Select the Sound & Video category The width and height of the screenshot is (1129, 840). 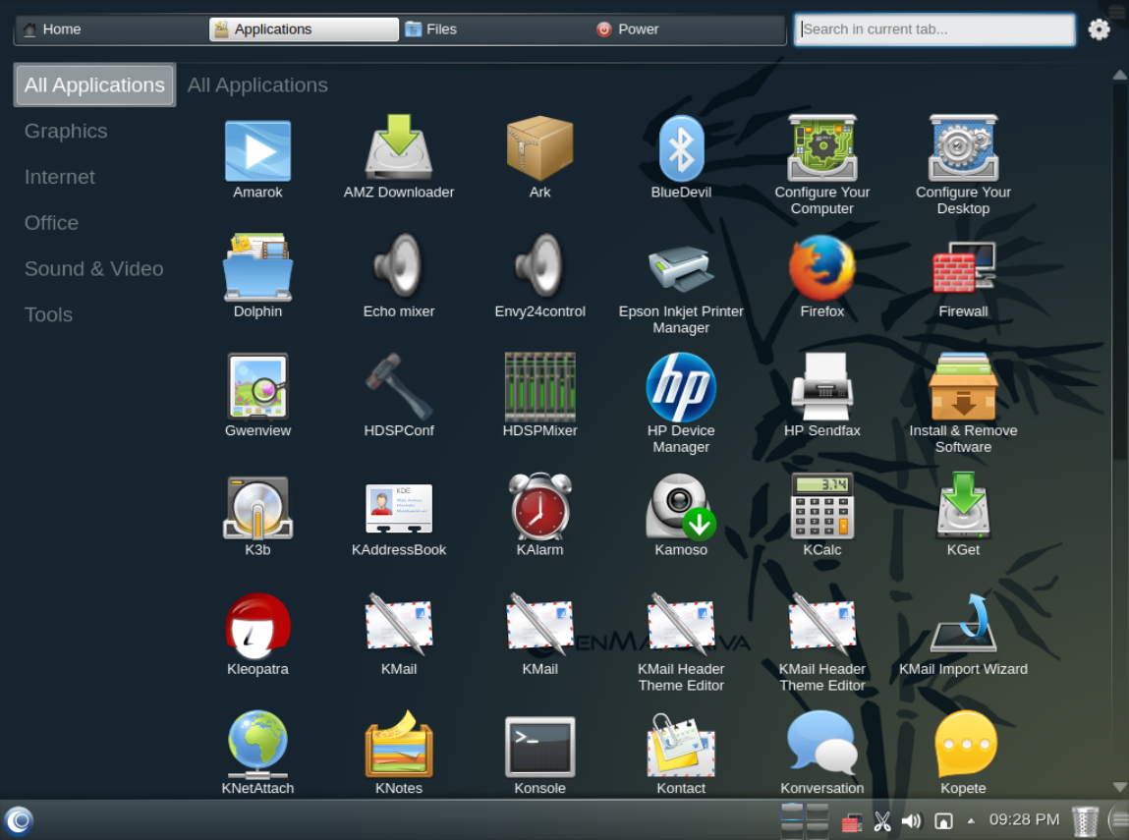point(93,268)
